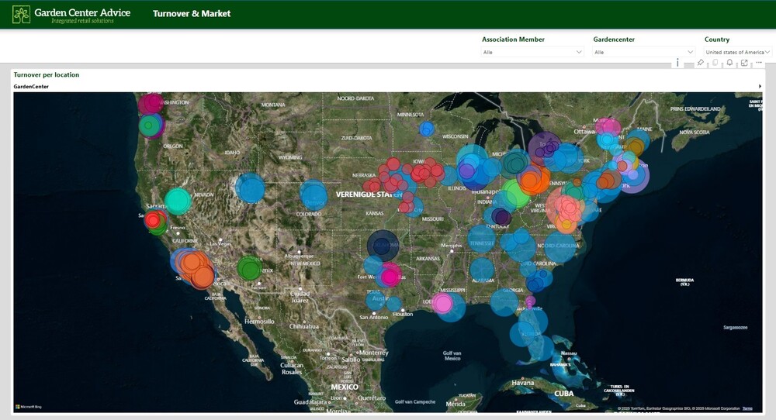776x420 pixels.
Task: Open focus mode for the map visual
Action: pyautogui.click(x=744, y=63)
